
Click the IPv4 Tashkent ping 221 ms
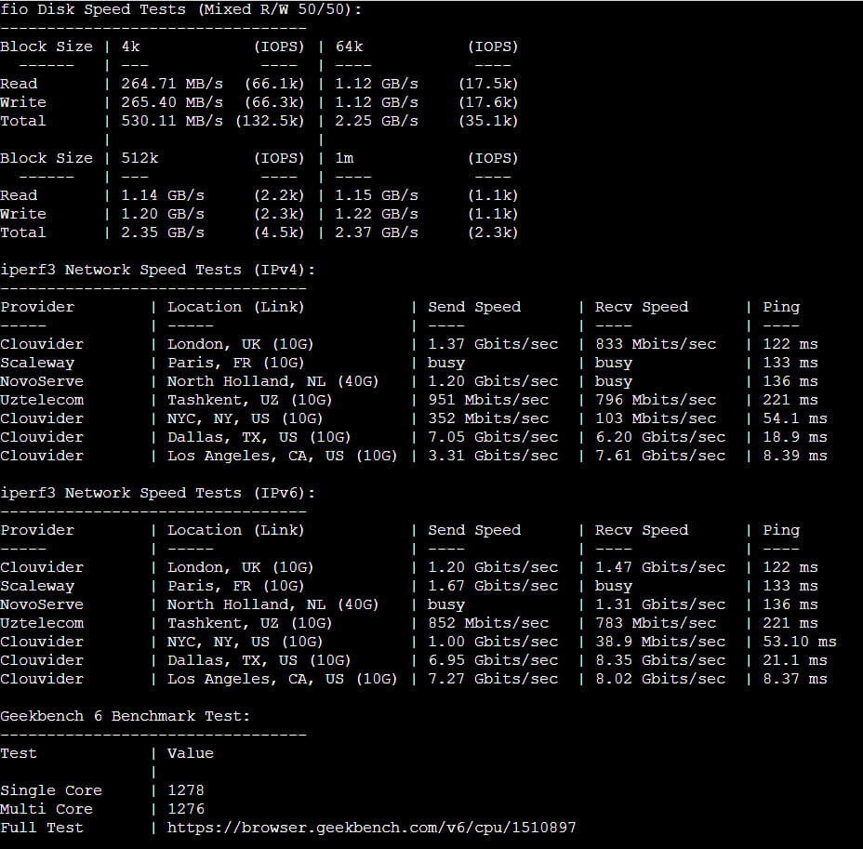790,400
